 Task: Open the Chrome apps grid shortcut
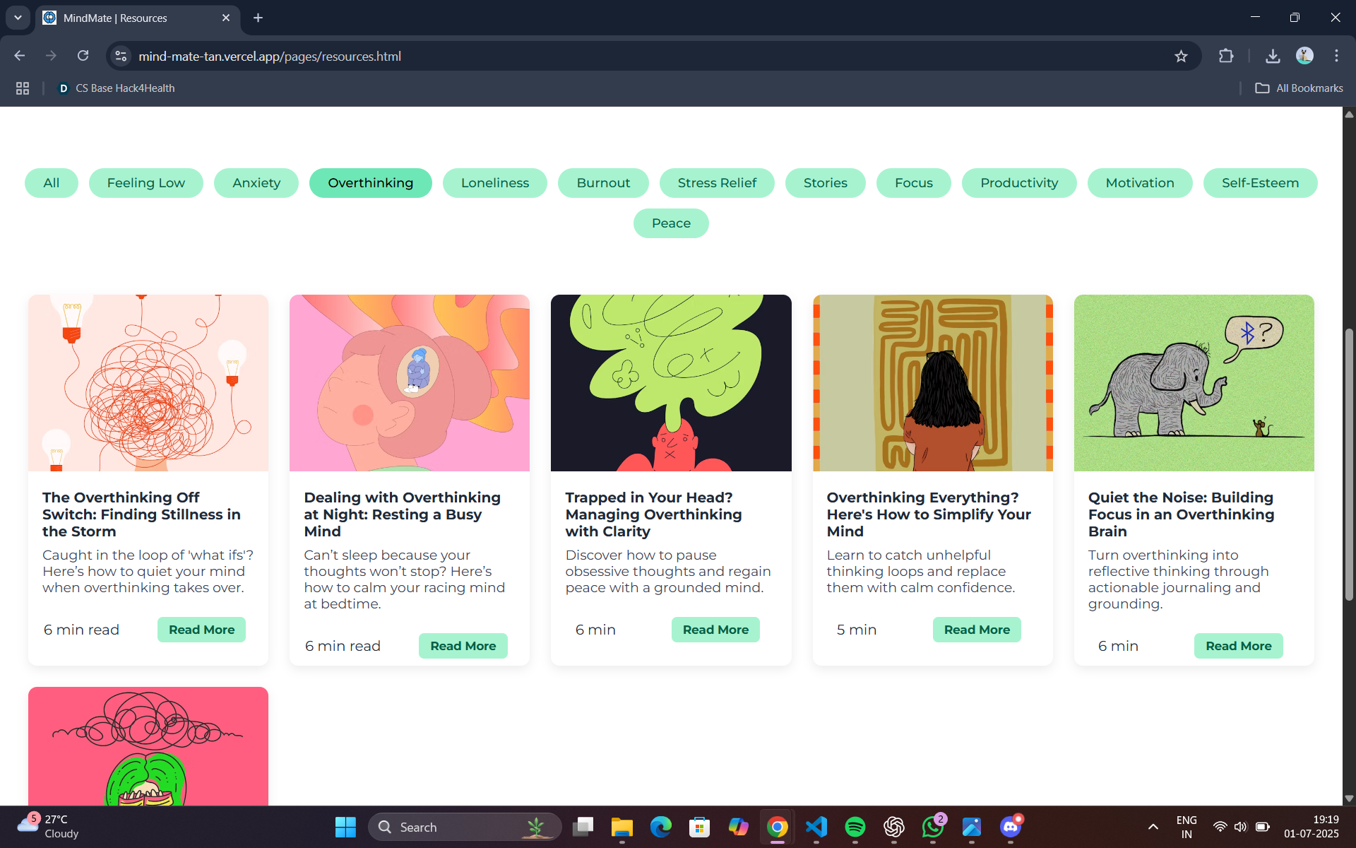pyautogui.click(x=23, y=88)
